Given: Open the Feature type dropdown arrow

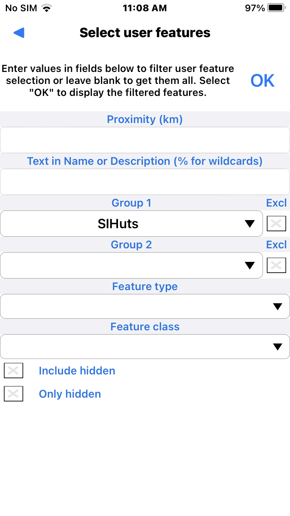Looking at the screenshot, I should coord(277,306).
